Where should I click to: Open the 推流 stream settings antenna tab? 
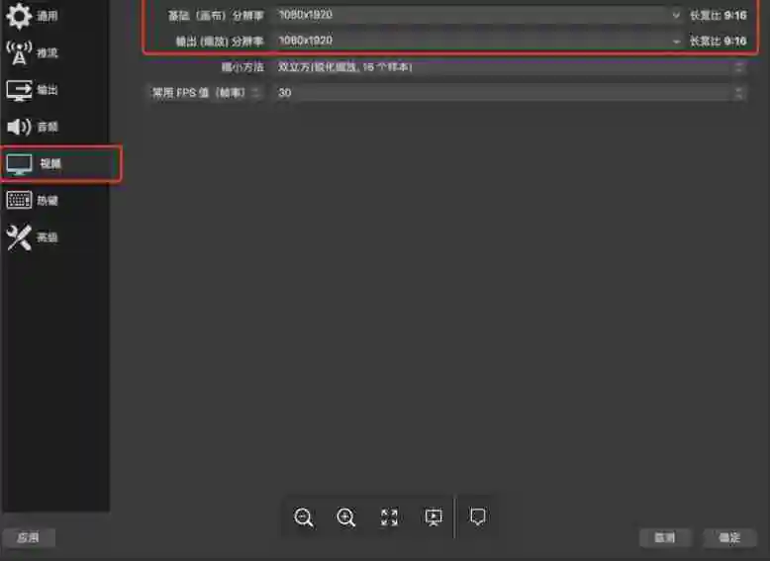[x=33, y=52]
